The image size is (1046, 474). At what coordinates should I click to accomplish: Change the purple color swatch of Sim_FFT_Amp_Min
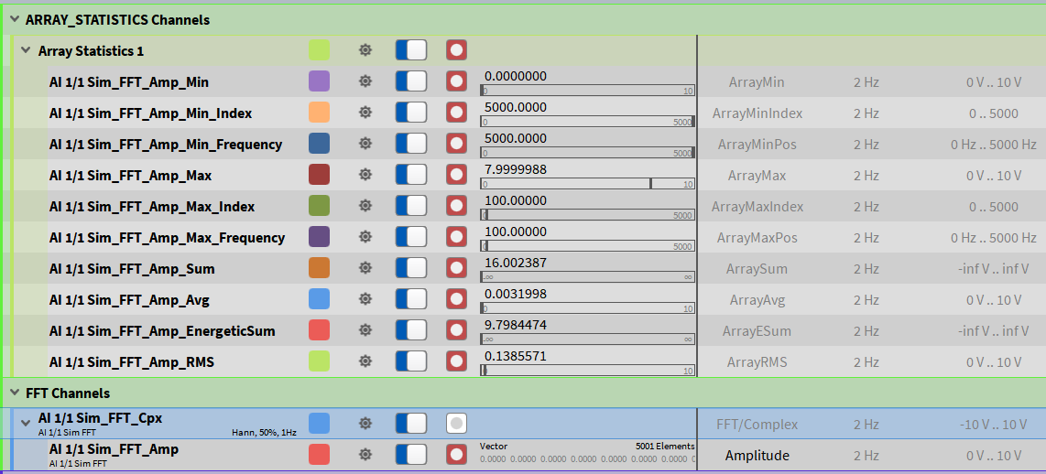319,81
